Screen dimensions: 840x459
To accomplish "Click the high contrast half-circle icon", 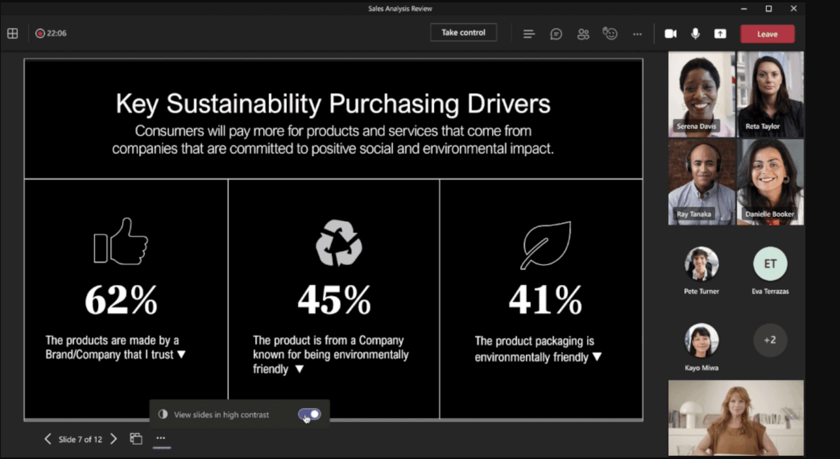I will click(x=163, y=414).
